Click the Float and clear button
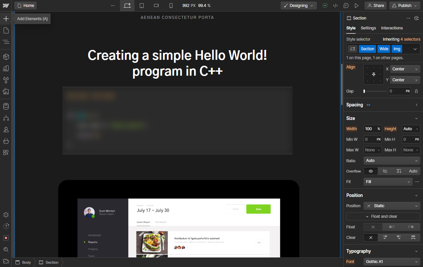Screen dimensions: 423x267 [x=383, y=216]
